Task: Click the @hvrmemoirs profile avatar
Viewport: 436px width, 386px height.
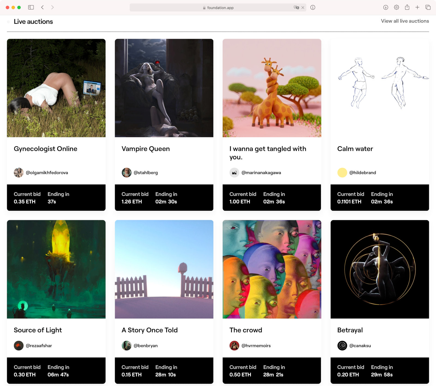Action: pyautogui.click(x=234, y=346)
